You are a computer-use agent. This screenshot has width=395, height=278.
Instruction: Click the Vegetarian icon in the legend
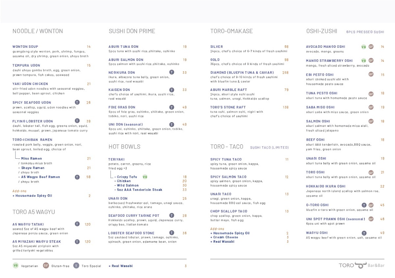pos(15,266)
